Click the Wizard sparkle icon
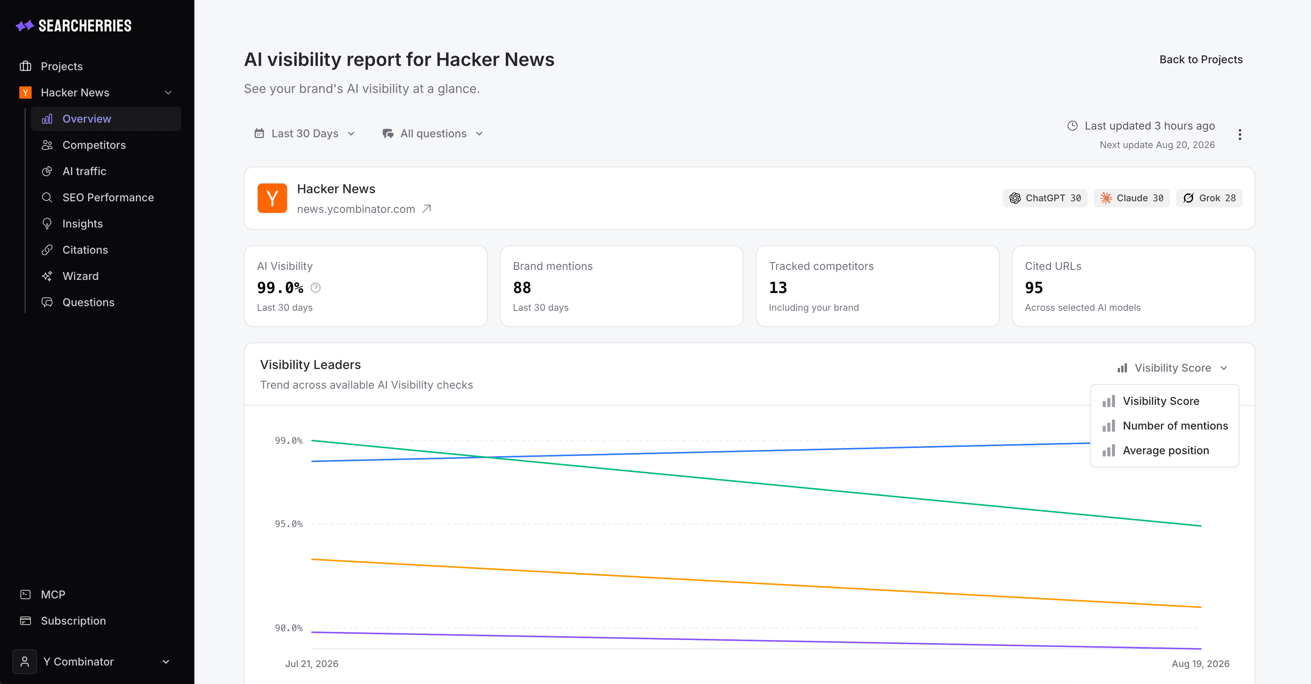 click(x=47, y=276)
